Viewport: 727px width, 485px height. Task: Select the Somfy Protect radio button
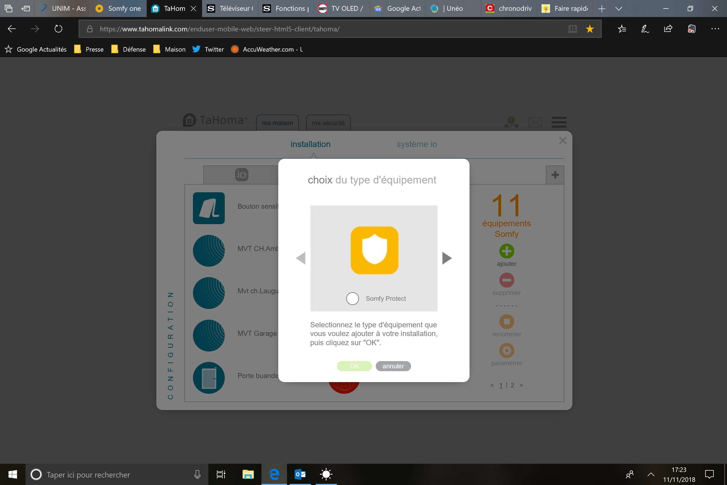352,299
